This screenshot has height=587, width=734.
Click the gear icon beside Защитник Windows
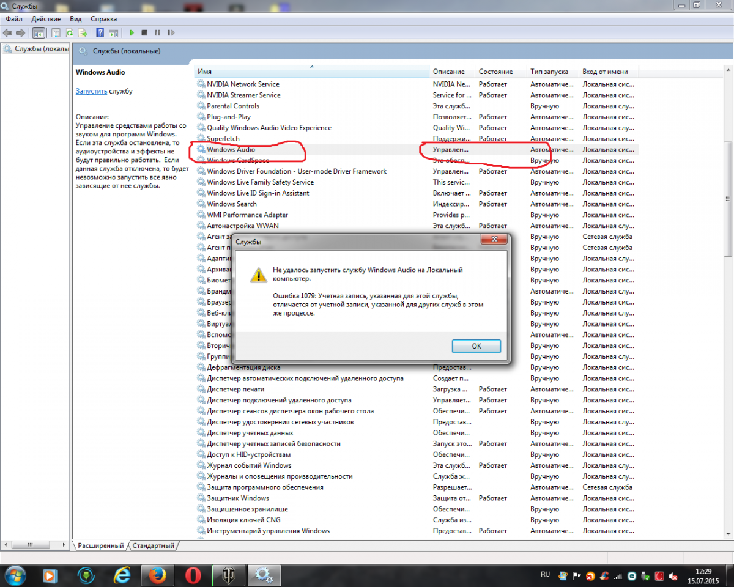coord(201,498)
